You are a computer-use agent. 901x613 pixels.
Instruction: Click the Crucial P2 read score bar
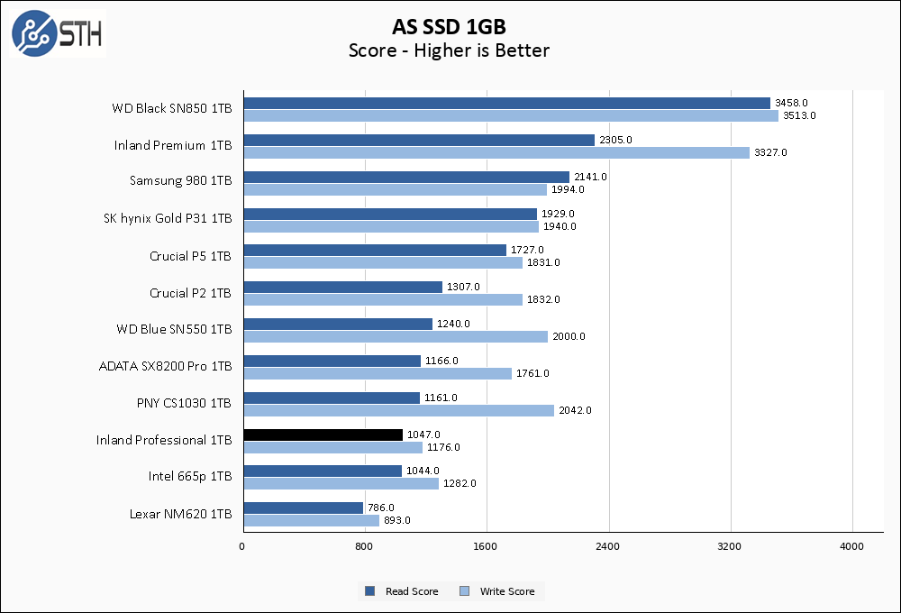[x=343, y=287]
